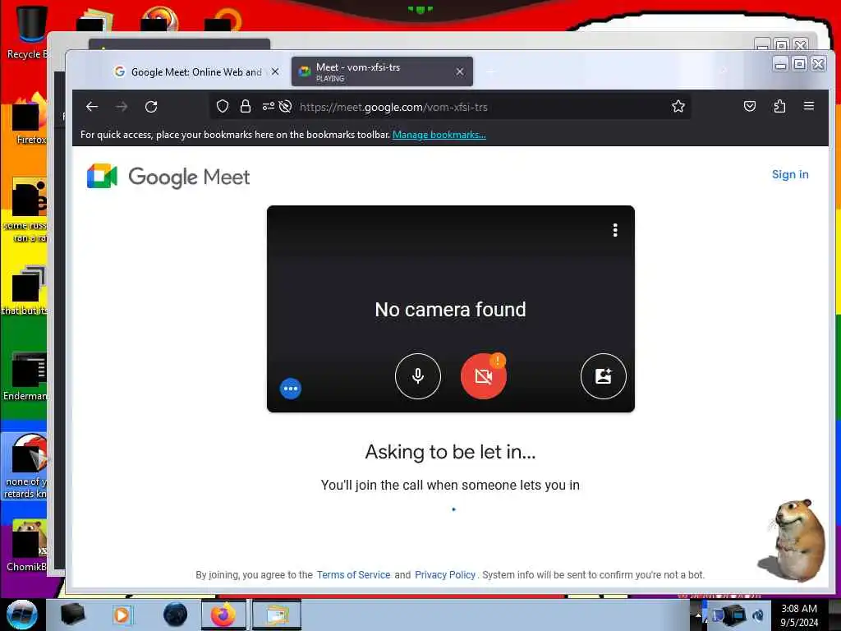The width and height of the screenshot is (841, 631).
Task: Open the site permissions icon in the address bar
Action: [269, 106]
